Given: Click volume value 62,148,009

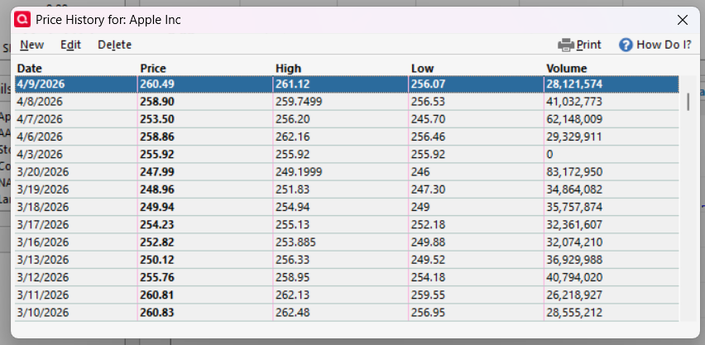Looking at the screenshot, I should 574,119.
